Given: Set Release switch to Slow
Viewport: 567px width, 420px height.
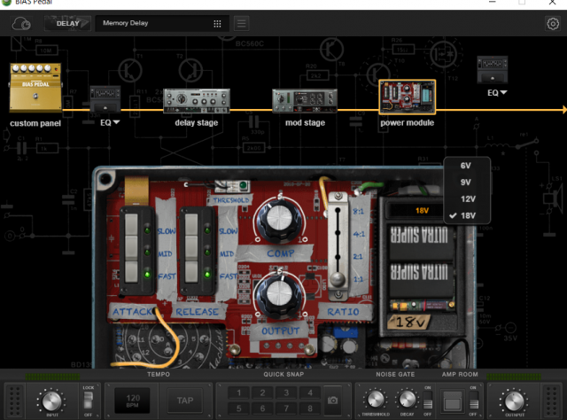Looking at the screenshot, I should [x=191, y=224].
